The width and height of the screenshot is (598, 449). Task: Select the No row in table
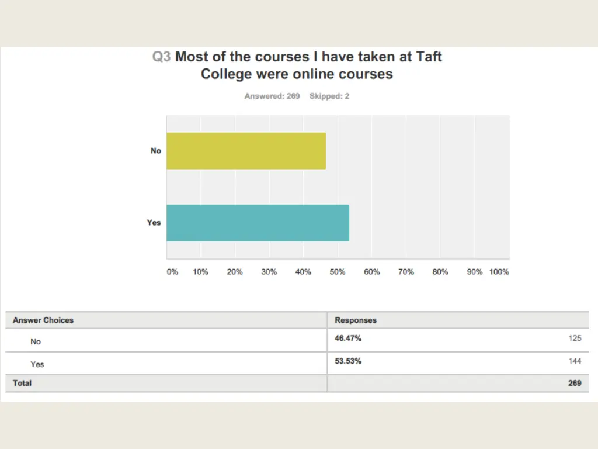[297, 341]
